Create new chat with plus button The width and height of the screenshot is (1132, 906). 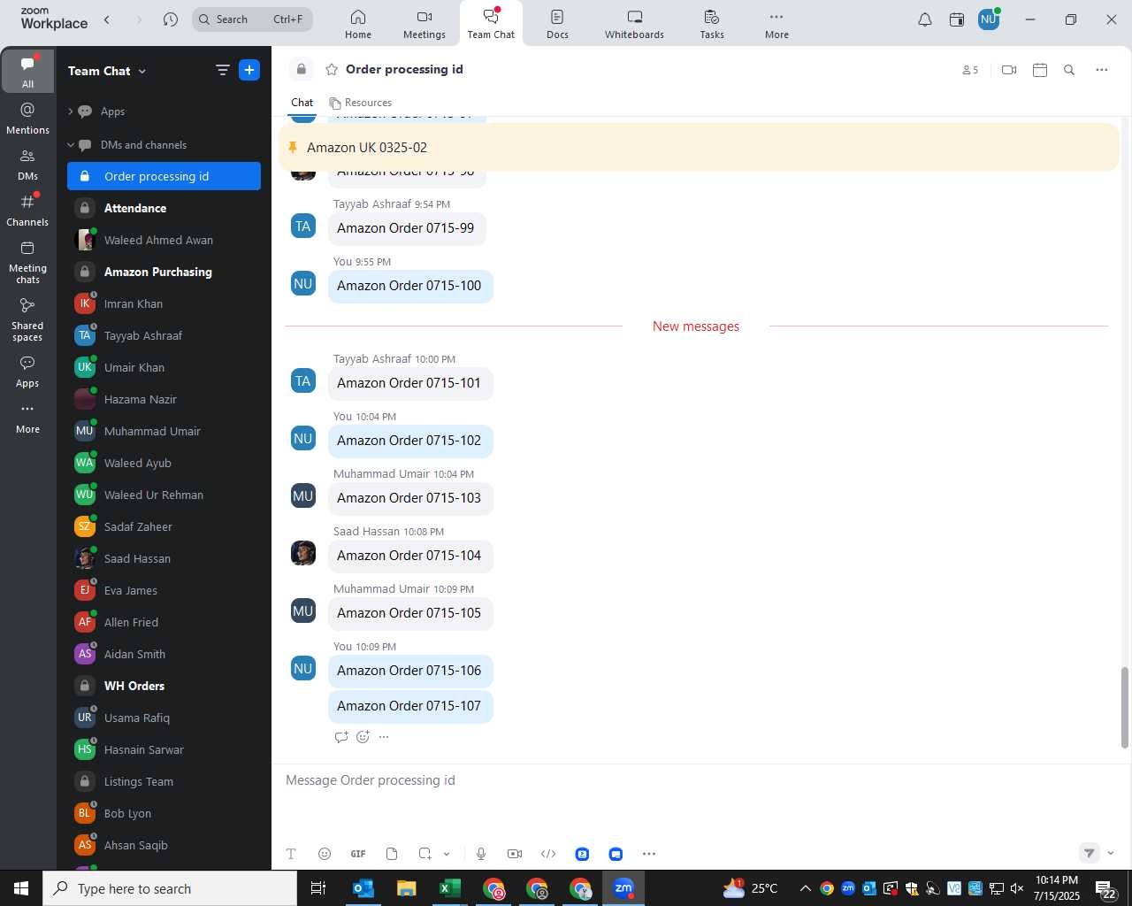coord(249,70)
